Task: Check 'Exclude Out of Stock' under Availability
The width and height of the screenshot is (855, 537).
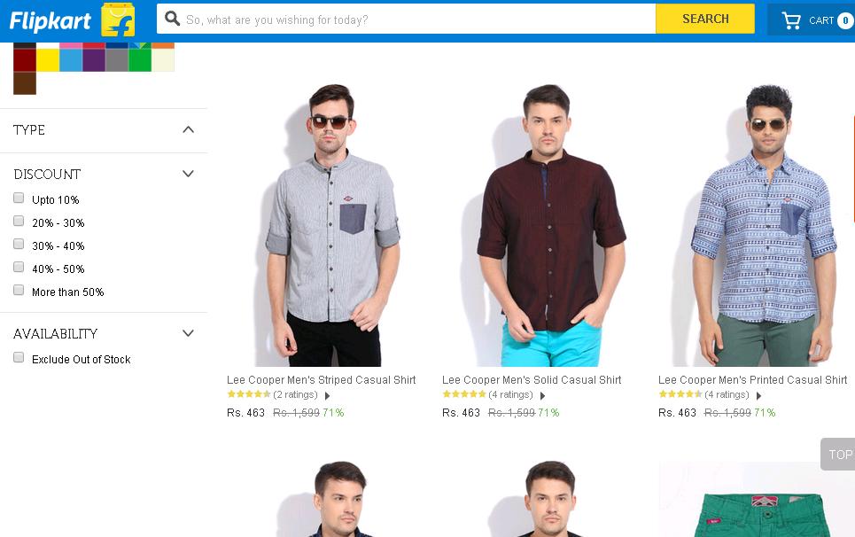Action: click(x=19, y=357)
